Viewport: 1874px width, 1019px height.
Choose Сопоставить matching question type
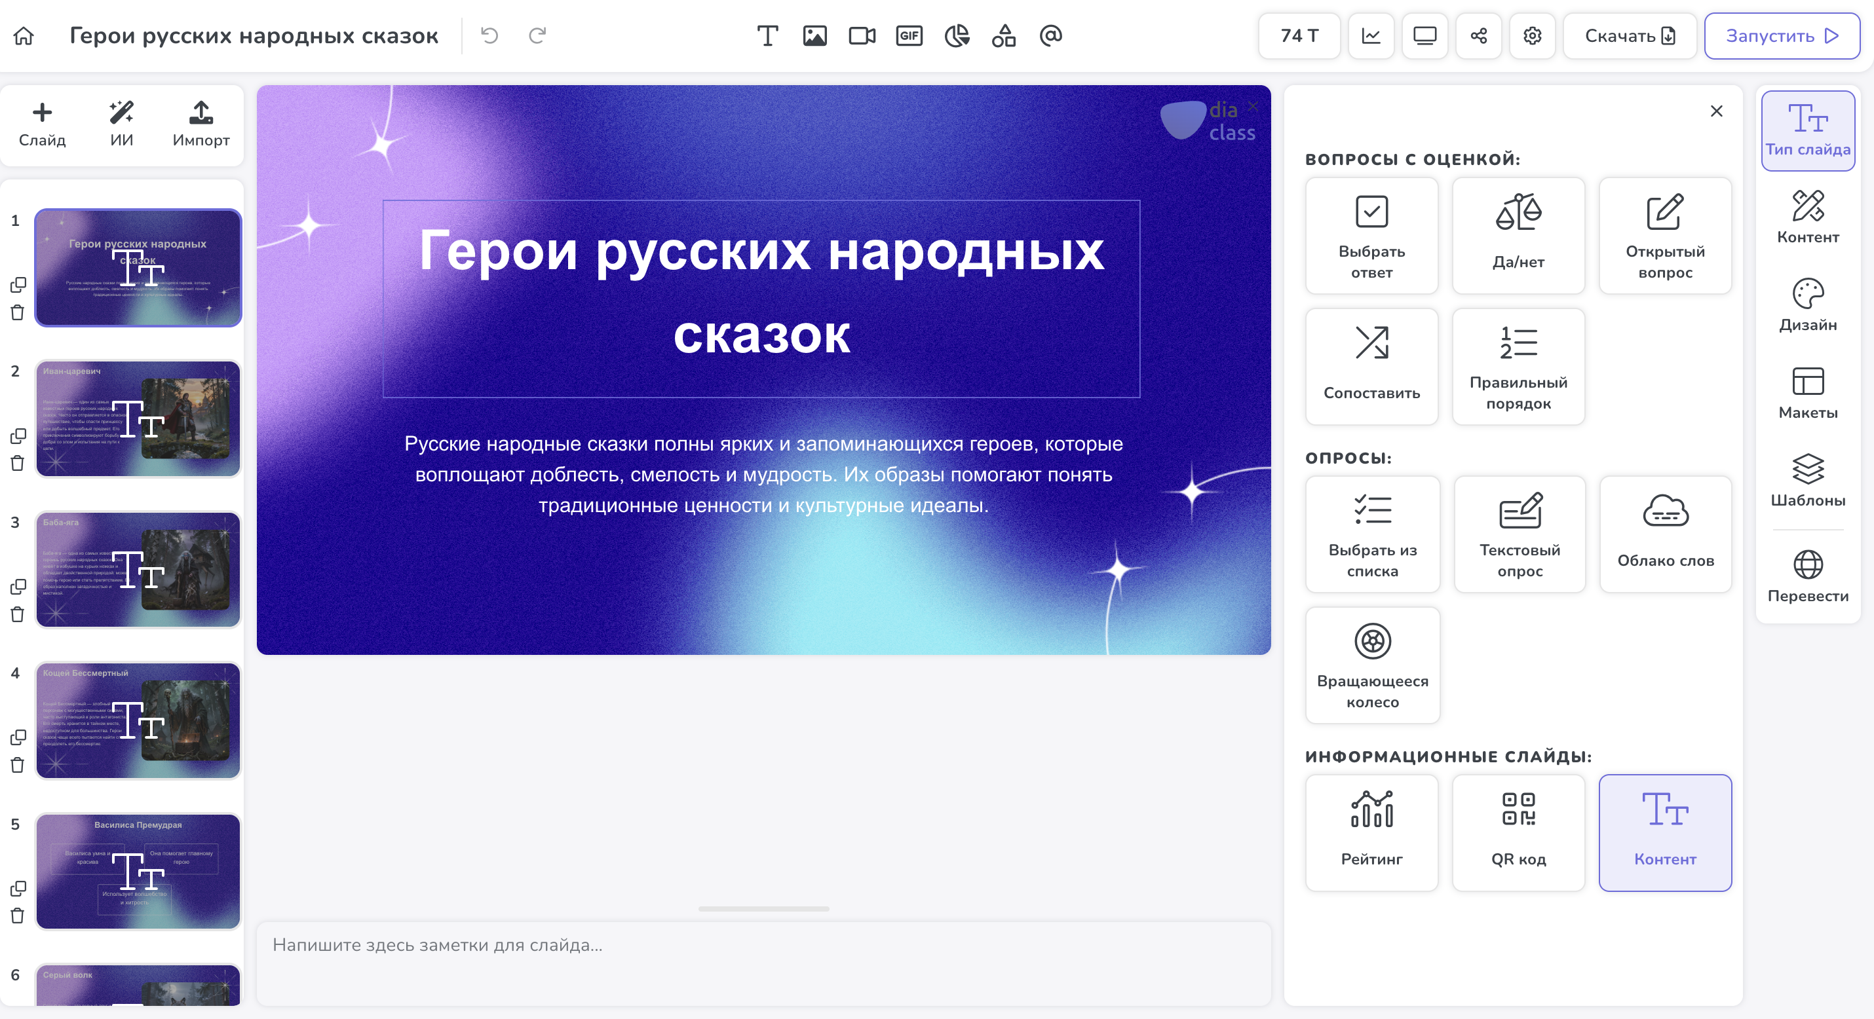coord(1372,367)
